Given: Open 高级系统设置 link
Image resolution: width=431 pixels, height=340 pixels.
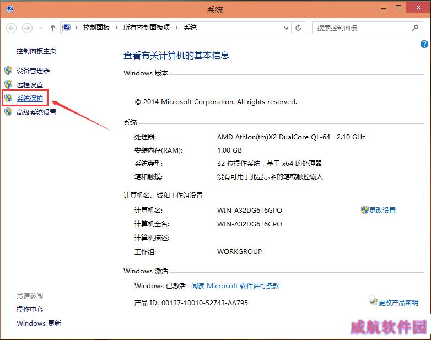Looking at the screenshot, I should point(36,112).
